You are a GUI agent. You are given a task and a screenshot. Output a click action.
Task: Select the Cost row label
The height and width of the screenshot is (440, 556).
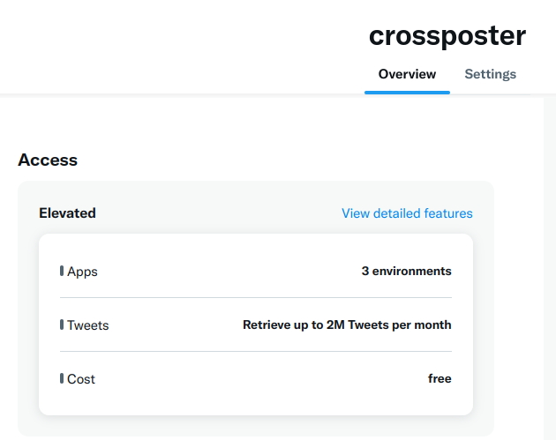[x=81, y=379]
